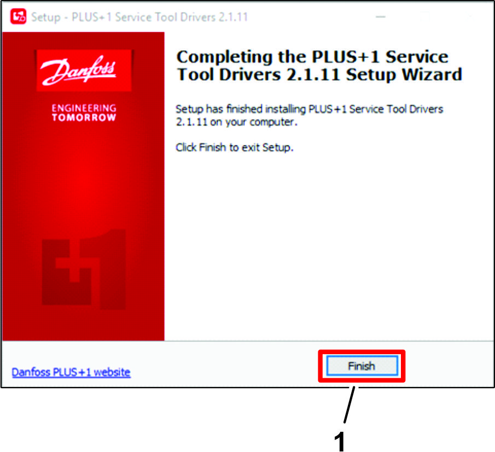Click the Finish button

coord(362,366)
